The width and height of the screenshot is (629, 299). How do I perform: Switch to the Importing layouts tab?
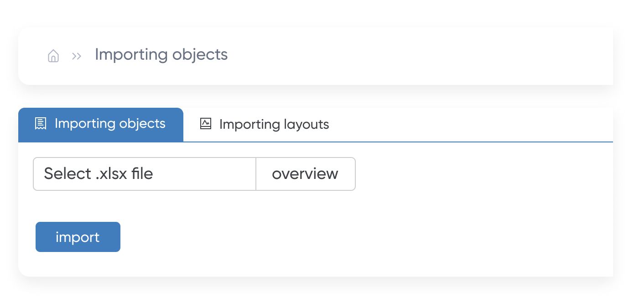click(x=265, y=124)
